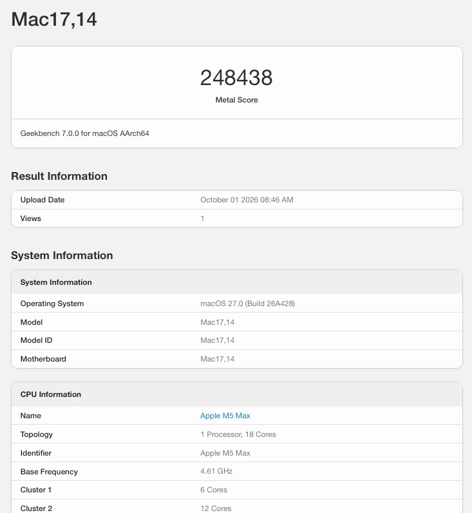Click the System Information table header
The height and width of the screenshot is (513, 472).
pos(237,282)
